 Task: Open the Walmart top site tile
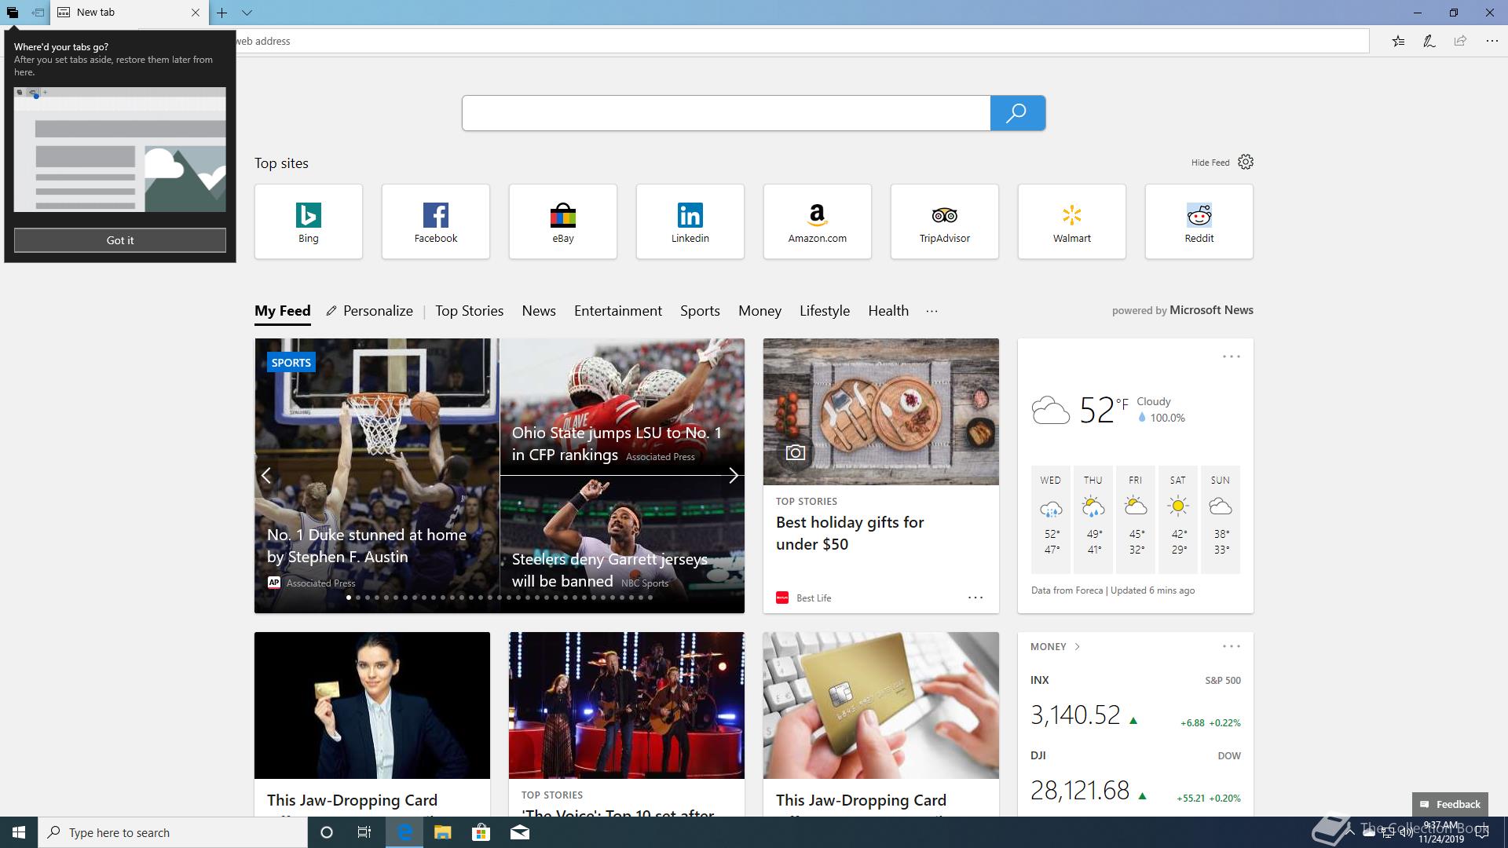click(1072, 221)
